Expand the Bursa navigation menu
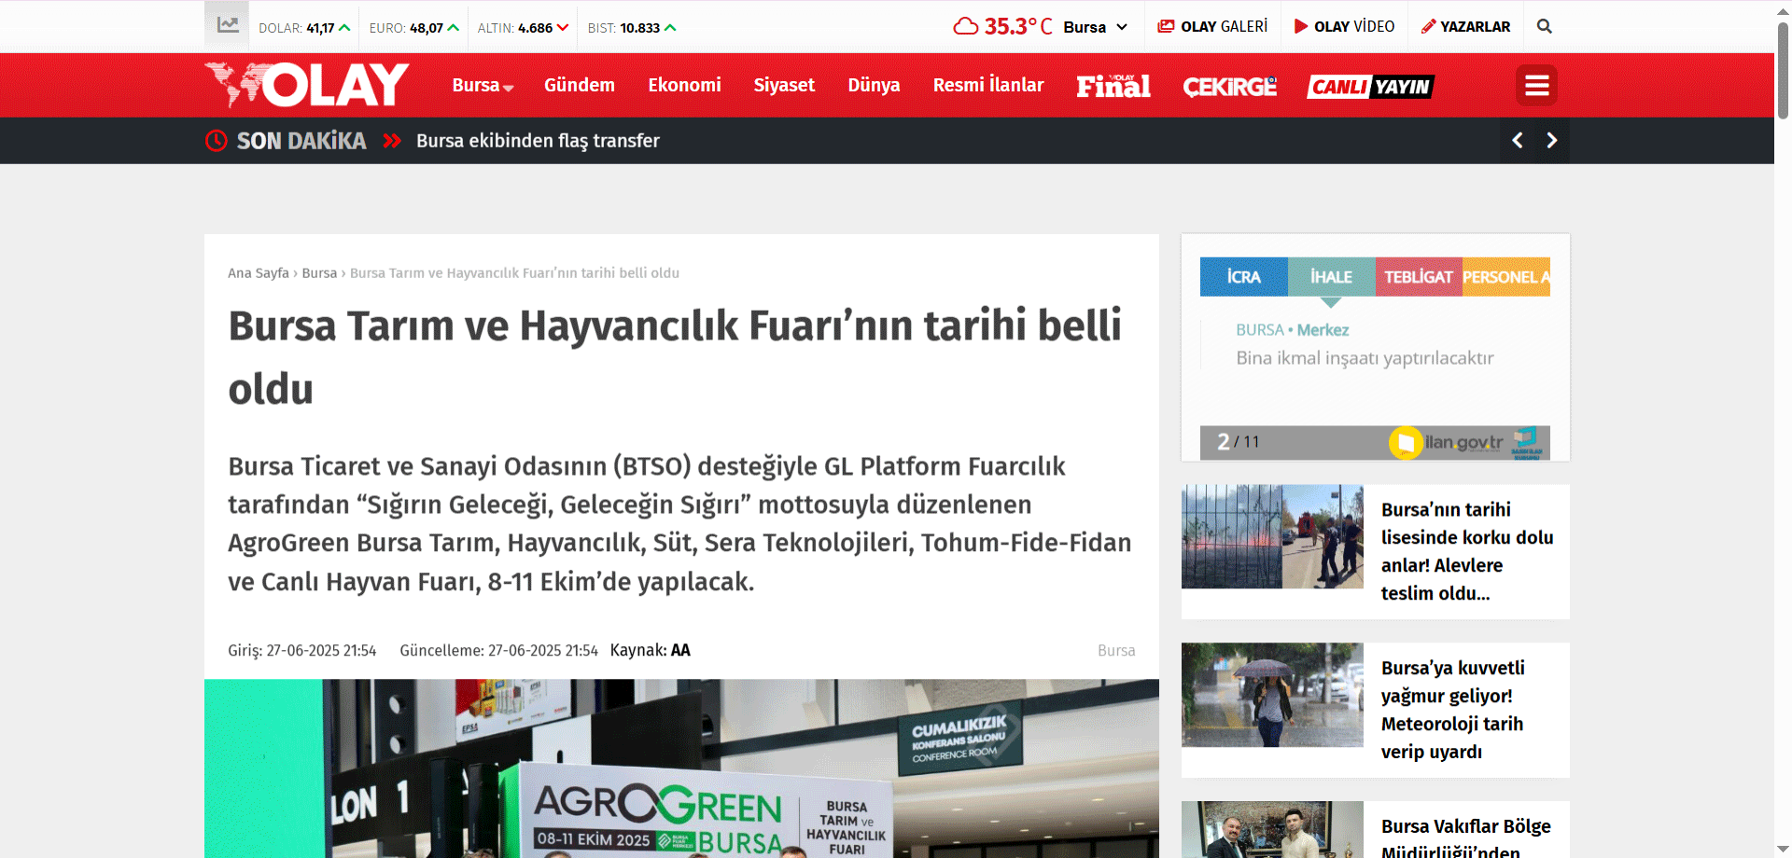Image resolution: width=1792 pixels, height=858 pixels. coord(482,86)
